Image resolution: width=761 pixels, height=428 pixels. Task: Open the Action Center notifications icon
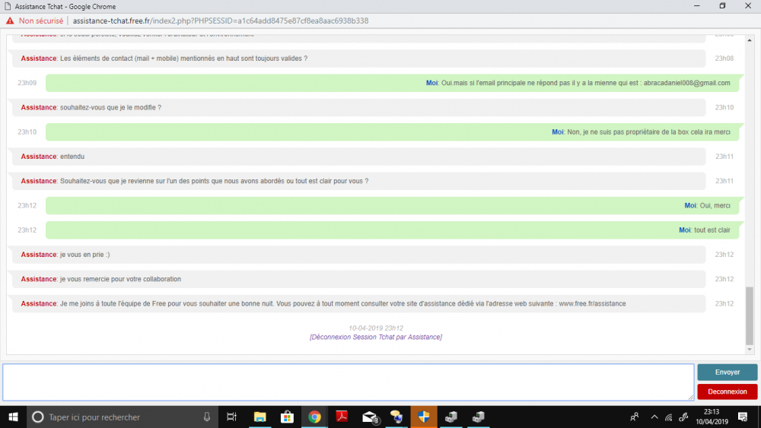click(x=743, y=417)
